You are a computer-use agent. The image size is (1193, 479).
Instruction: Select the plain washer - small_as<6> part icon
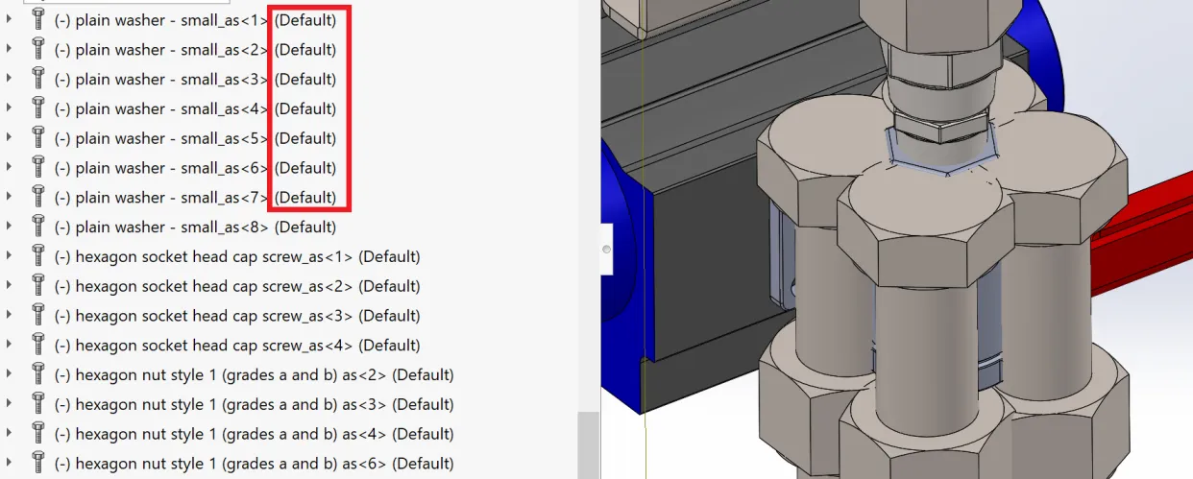38,168
